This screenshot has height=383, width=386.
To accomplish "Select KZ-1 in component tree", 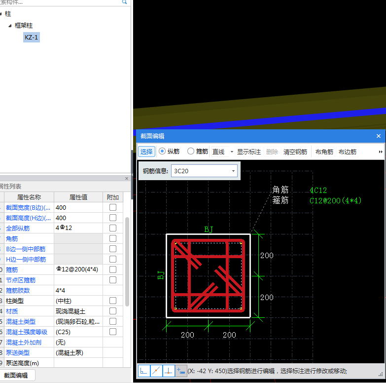I will (31, 38).
